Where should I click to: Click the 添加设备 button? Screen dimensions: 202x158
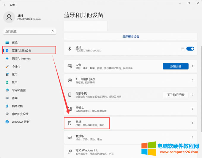[176, 66]
